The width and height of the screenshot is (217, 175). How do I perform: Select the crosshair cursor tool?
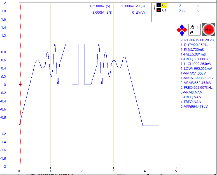(197, 27)
